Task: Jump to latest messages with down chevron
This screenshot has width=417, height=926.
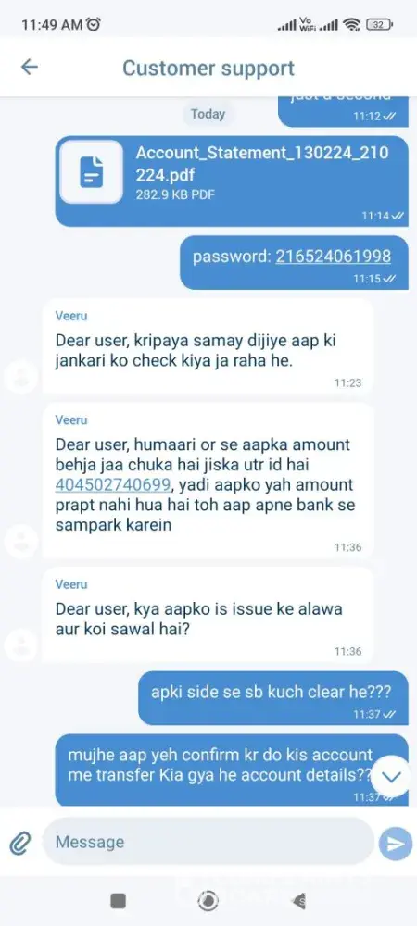Action: [390, 777]
